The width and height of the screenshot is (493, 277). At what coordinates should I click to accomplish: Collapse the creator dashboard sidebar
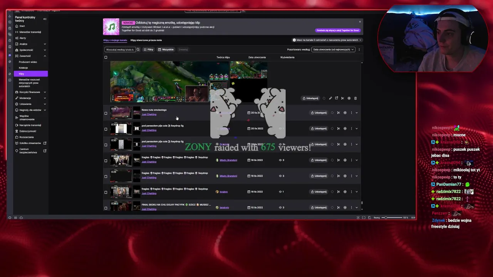pos(45,19)
